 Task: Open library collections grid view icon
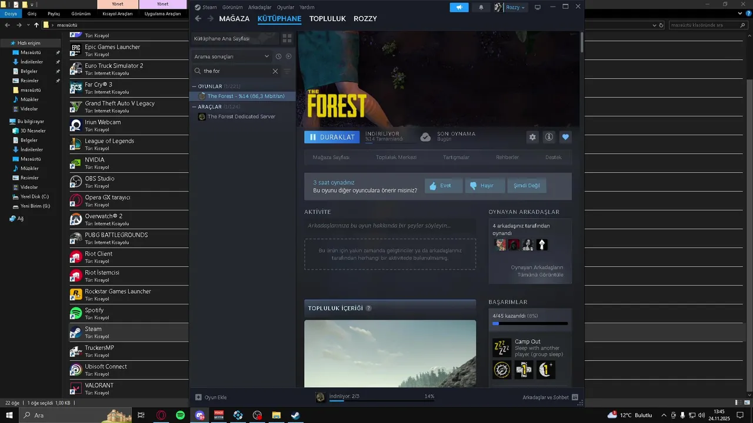coord(287,38)
